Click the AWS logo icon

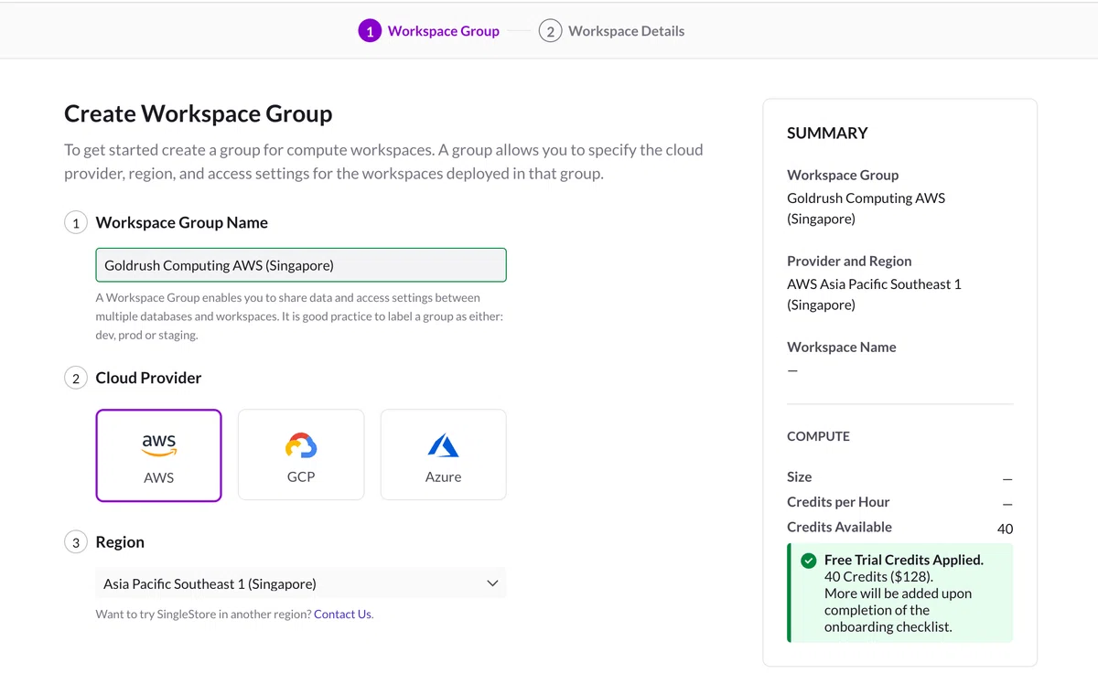(158, 445)
